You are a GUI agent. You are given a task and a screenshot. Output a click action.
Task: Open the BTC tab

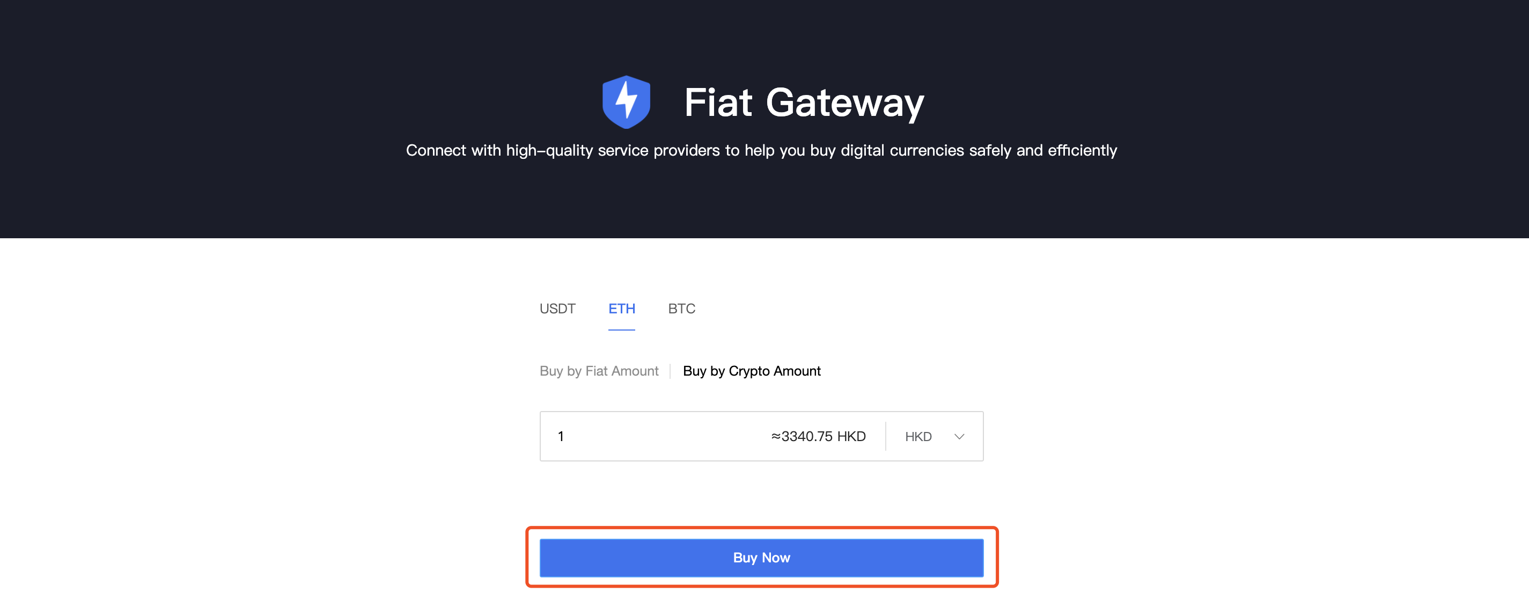point(681,309)
